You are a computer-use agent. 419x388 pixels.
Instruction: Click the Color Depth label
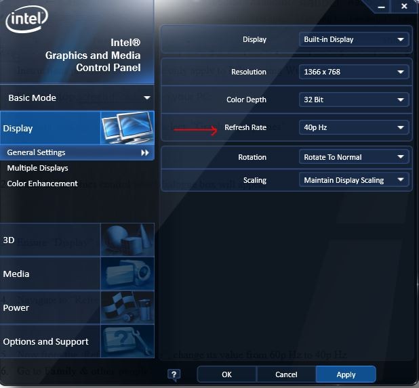pos(246,100)
